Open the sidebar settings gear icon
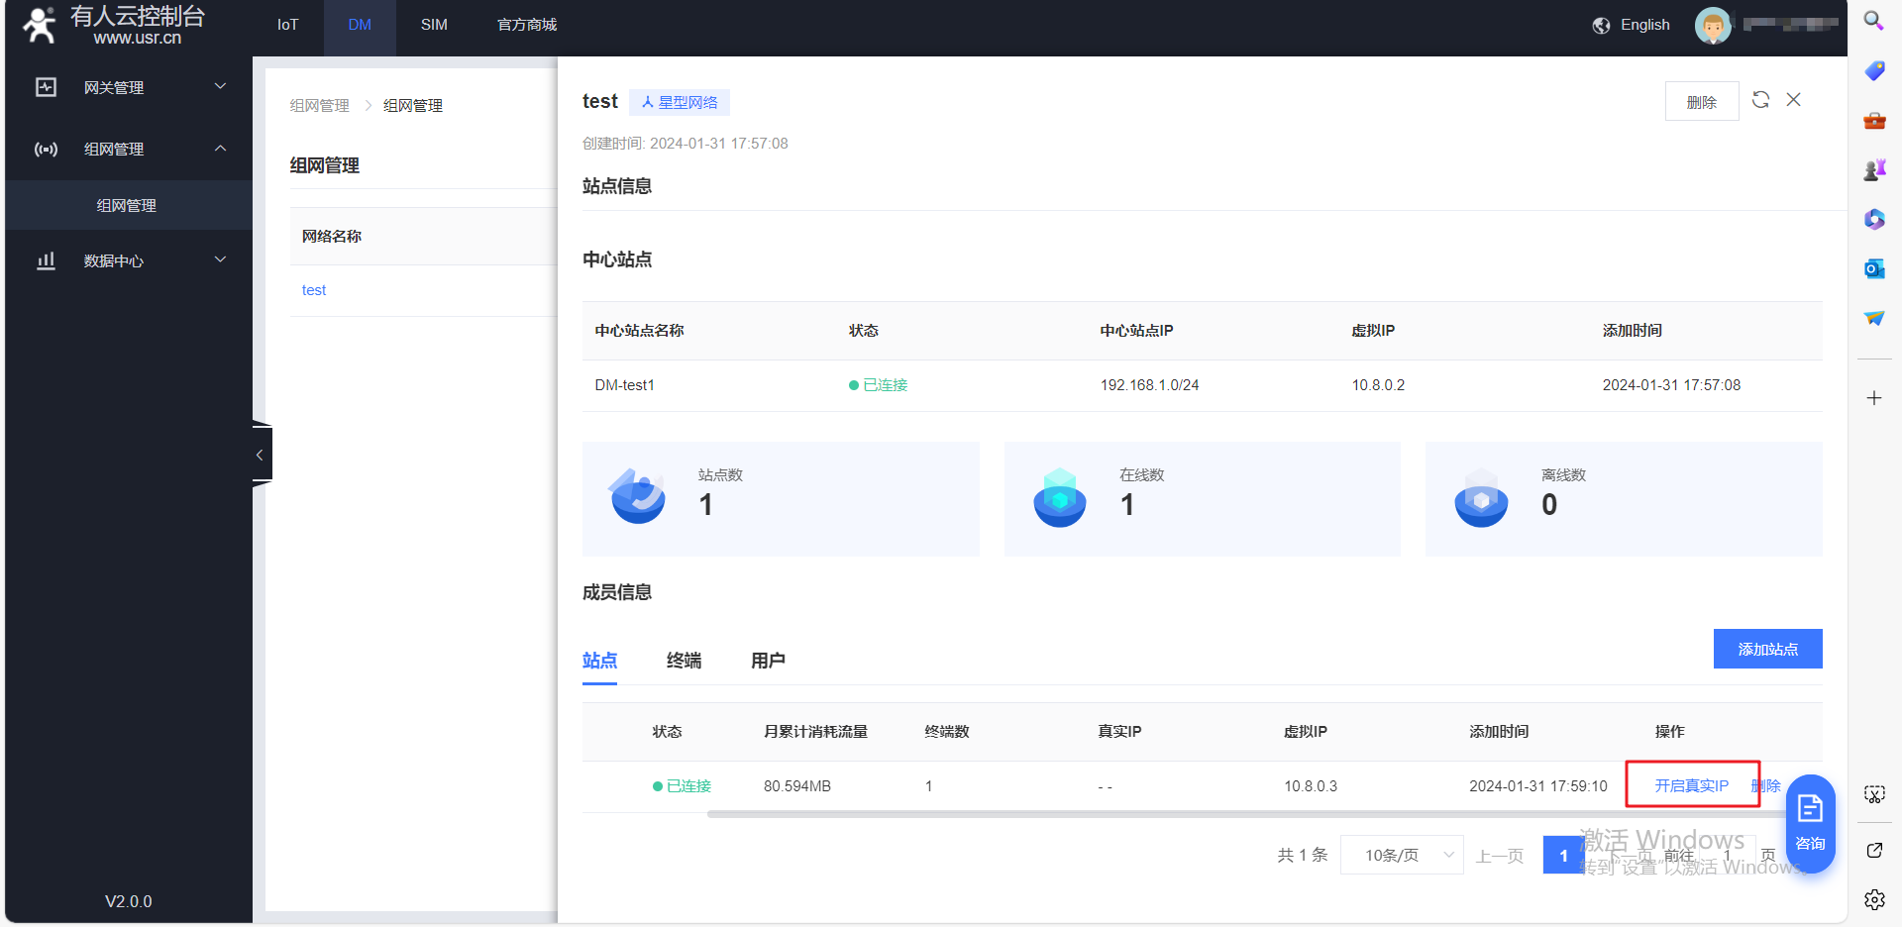The image size is (1902, 927). pos(1873,899)
